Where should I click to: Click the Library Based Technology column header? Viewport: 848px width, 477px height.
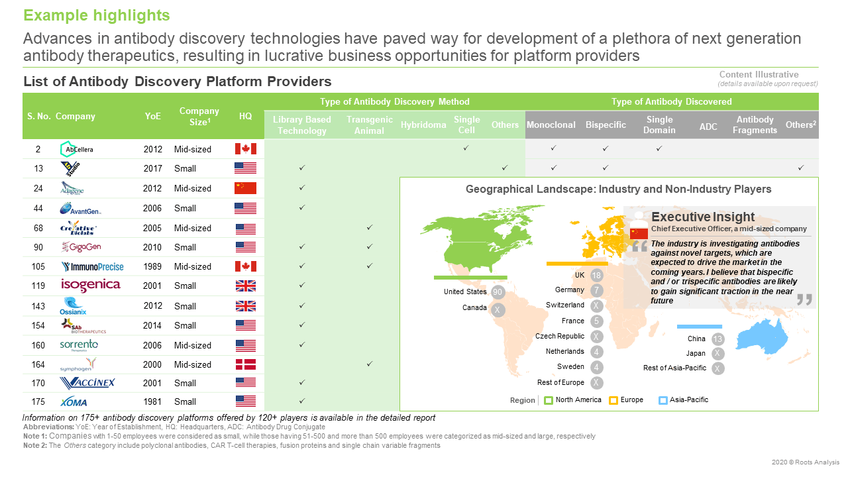pyautogui.click(x=301, y=125)
